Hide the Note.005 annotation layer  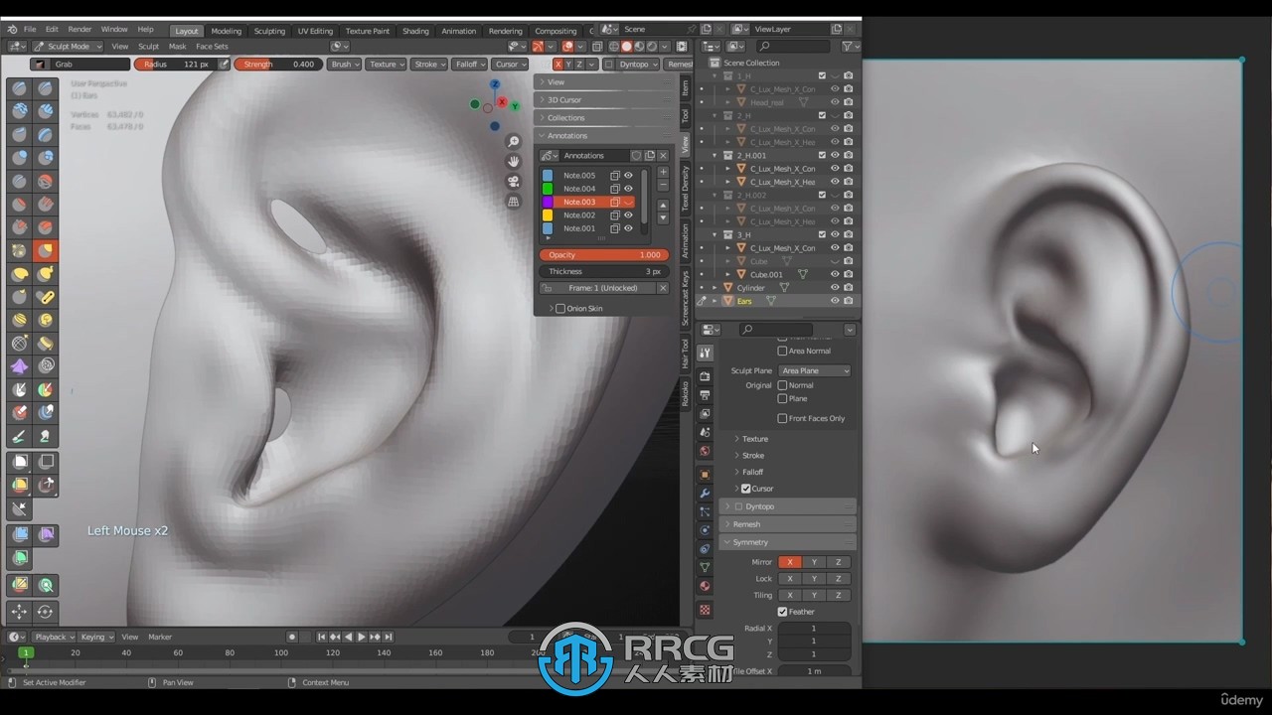628,176
